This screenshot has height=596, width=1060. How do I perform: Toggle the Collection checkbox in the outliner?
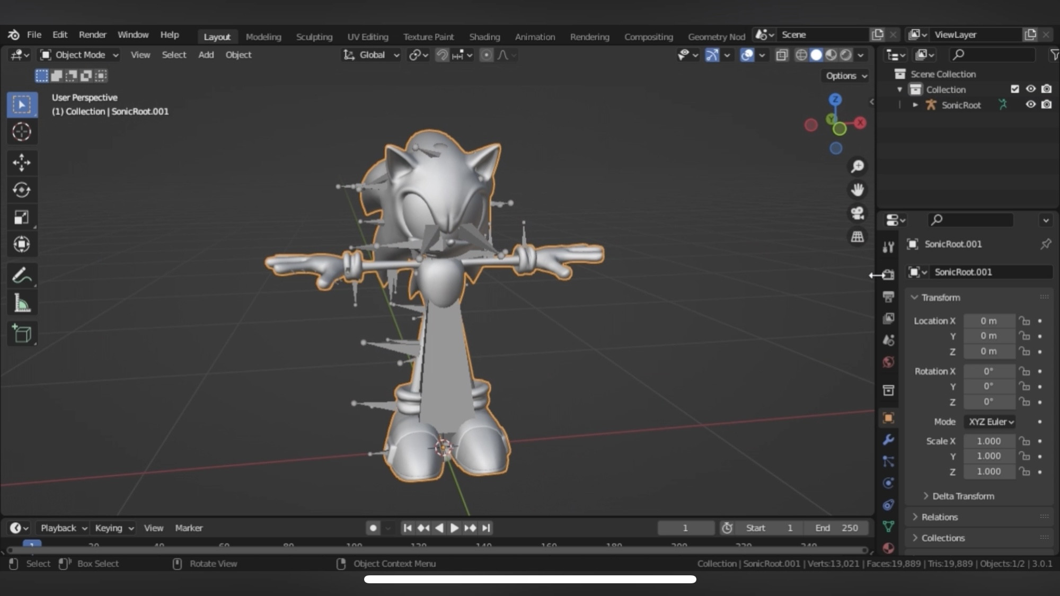point(1015,89)
